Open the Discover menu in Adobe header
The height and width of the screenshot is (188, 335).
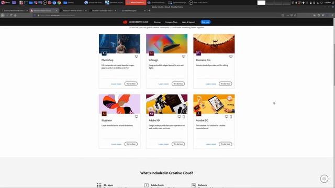157,22
